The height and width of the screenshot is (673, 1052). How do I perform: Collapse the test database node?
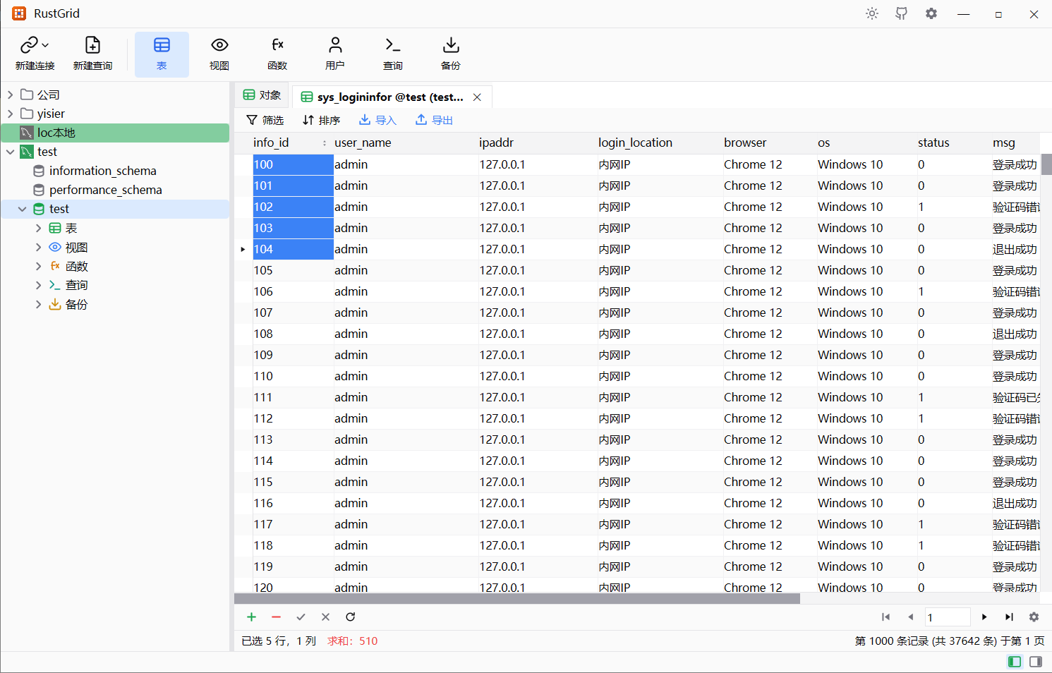pyautogui.click(x=23, y=209)
